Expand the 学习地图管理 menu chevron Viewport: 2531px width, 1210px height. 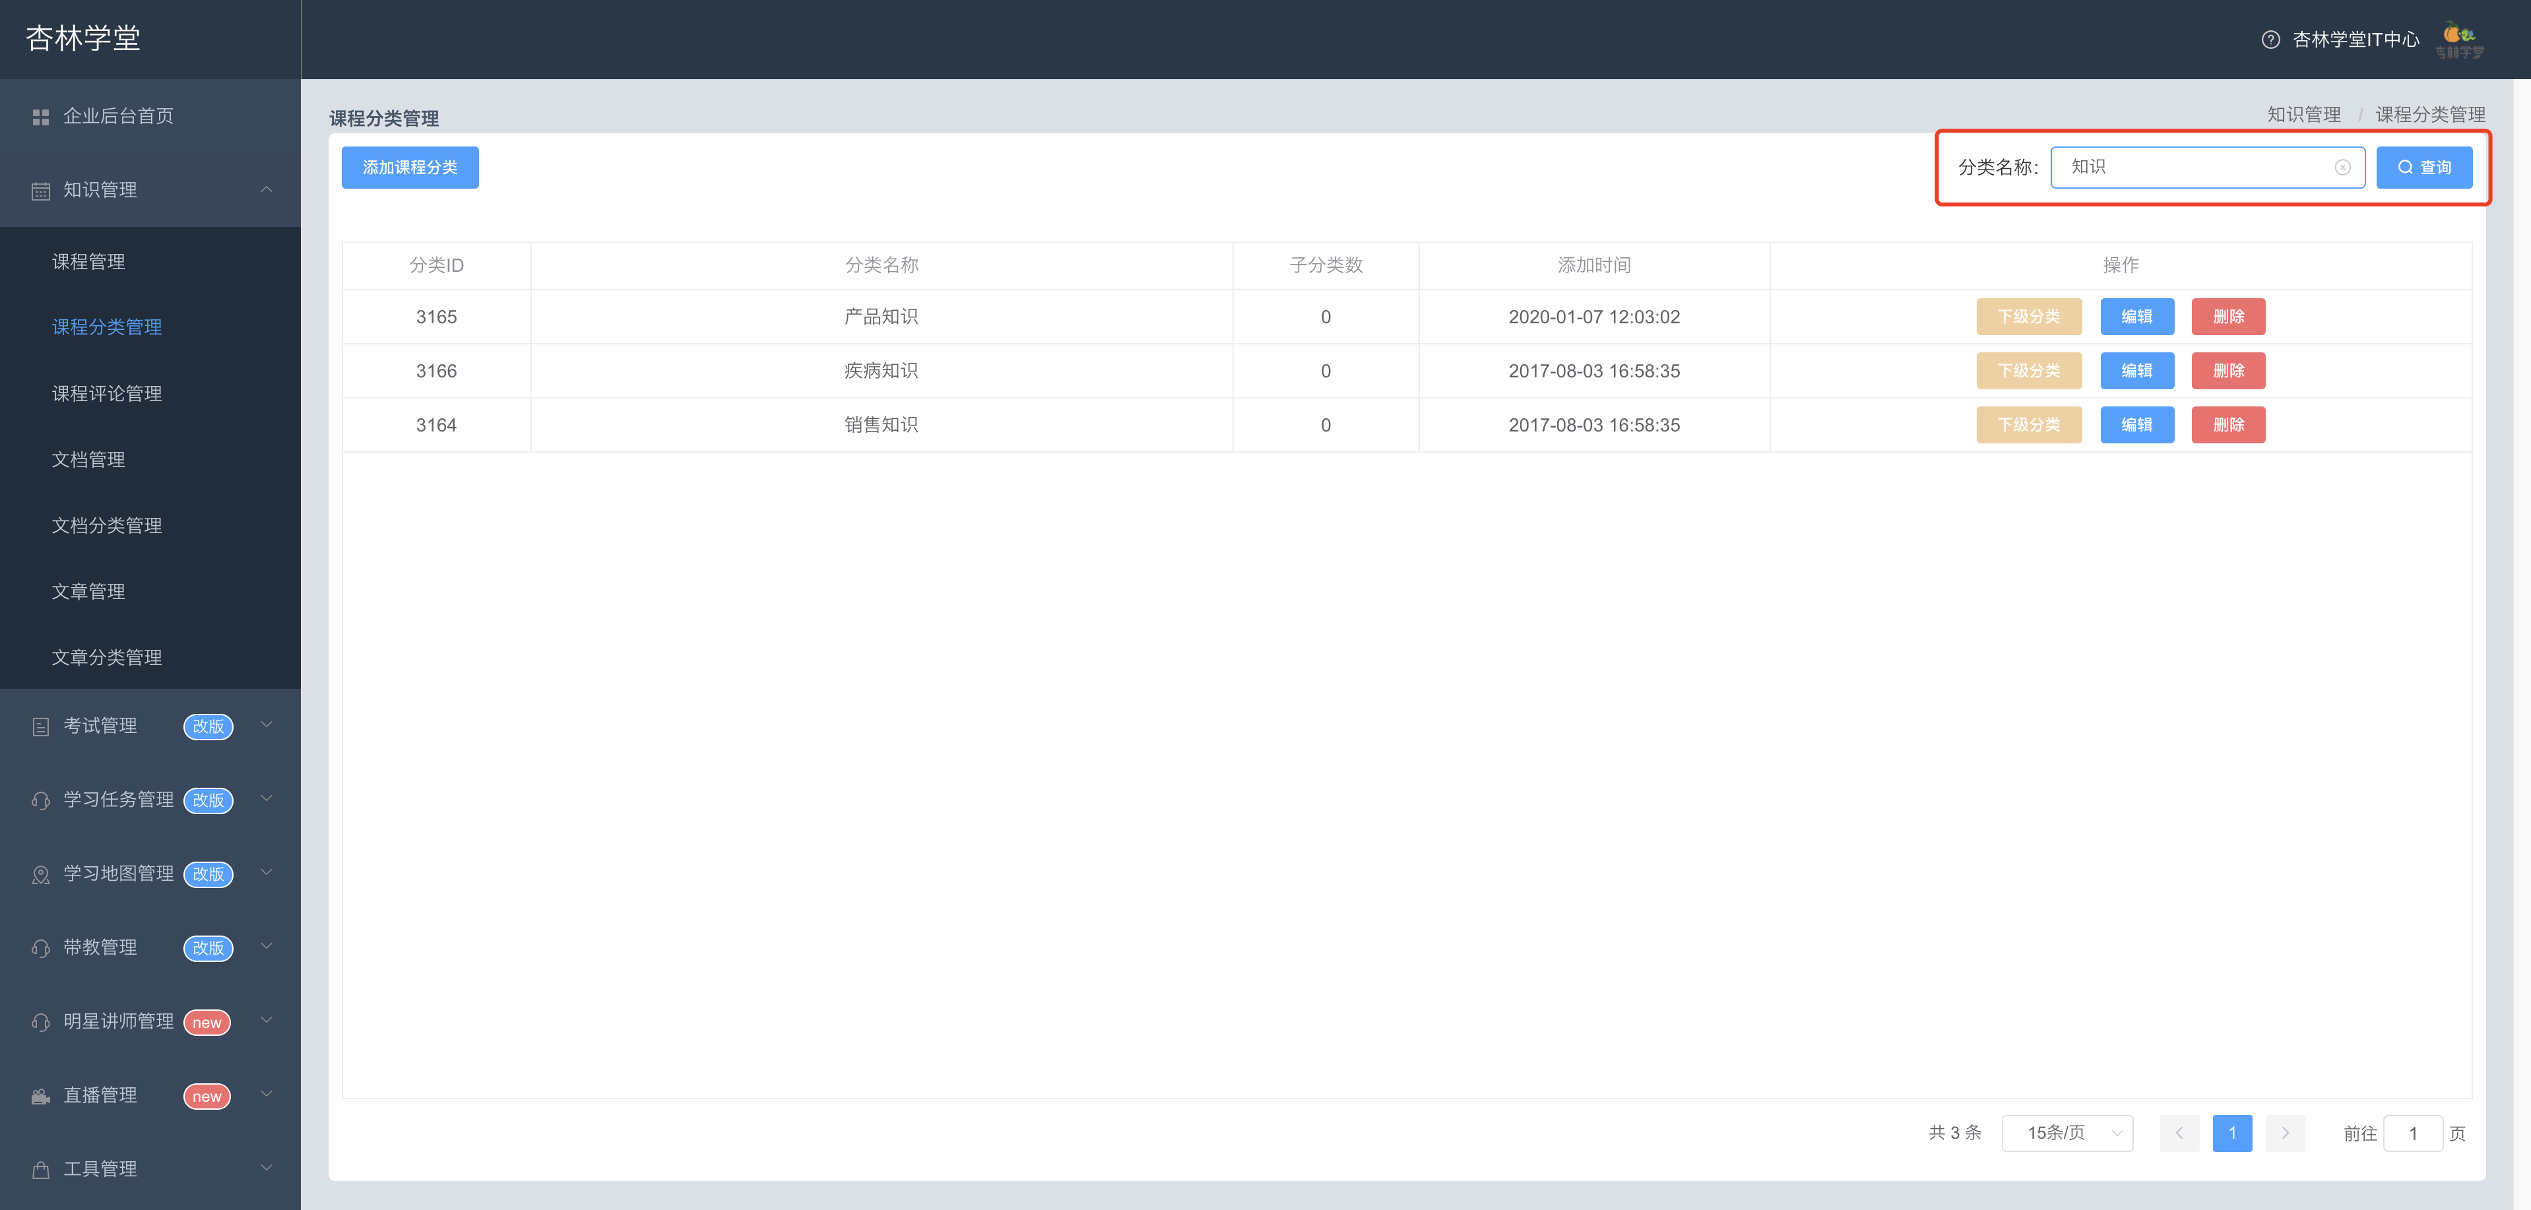267,872
